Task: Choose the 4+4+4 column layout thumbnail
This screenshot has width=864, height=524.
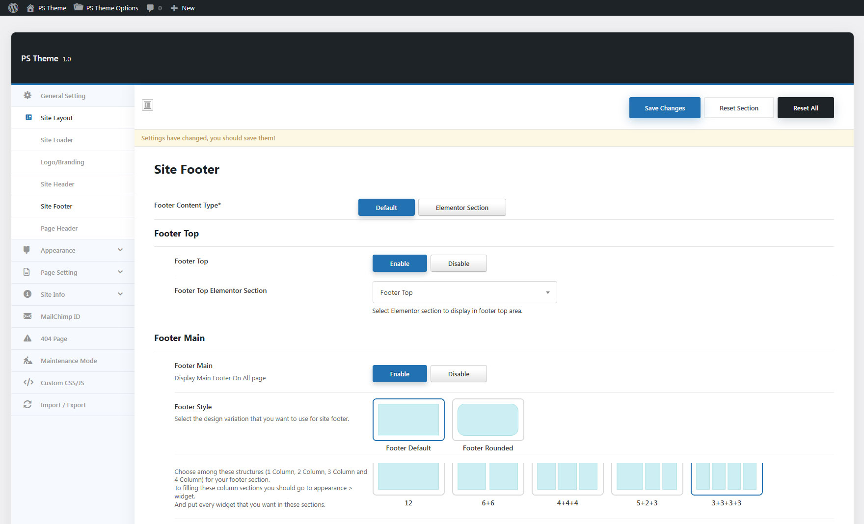Action: pos(567,478)
